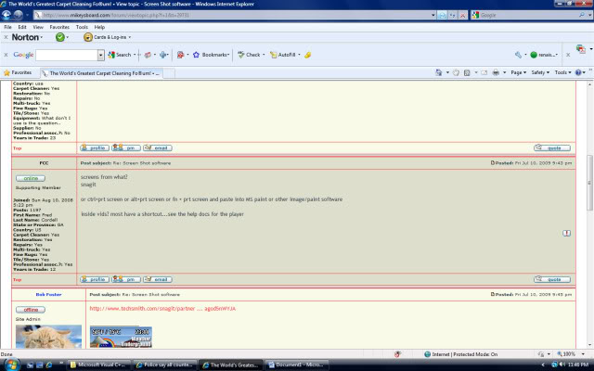594x371 pixels.
Task: Open the Favorites menu in menu bar
Action: point(59,27)
